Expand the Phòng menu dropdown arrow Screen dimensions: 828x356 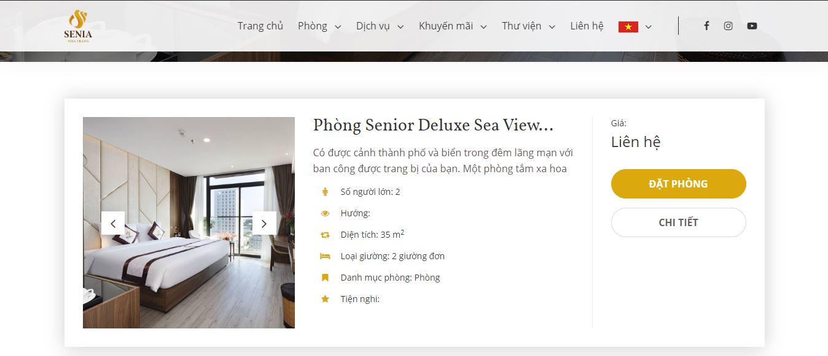(337, 26)
